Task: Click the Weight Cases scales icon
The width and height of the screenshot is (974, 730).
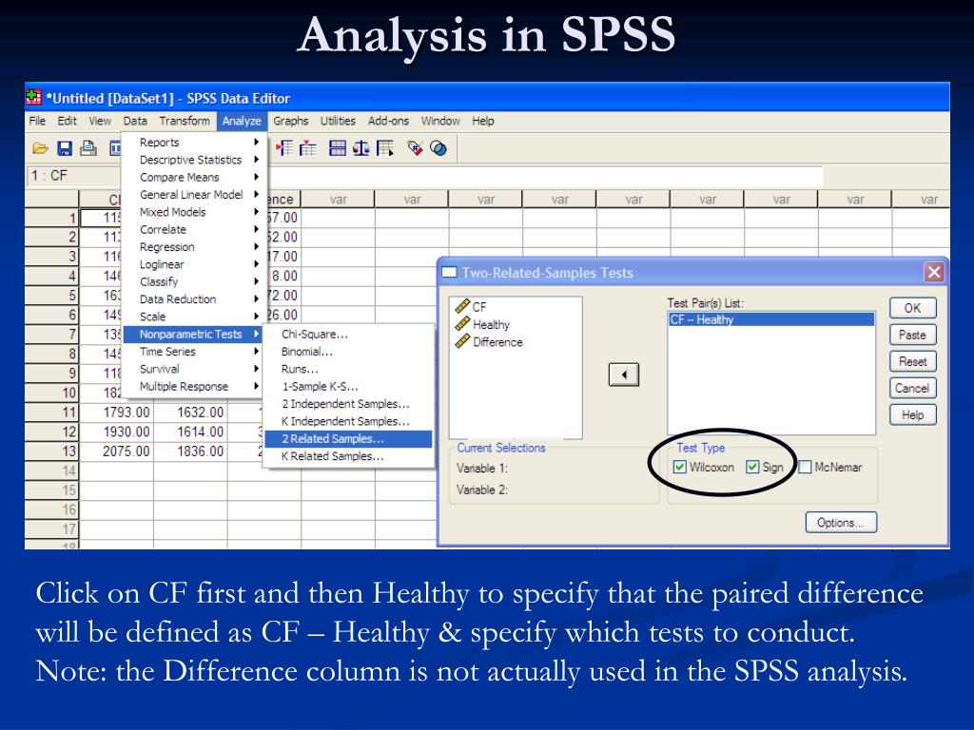Action: pyautogui.click(x=360, y=148)
